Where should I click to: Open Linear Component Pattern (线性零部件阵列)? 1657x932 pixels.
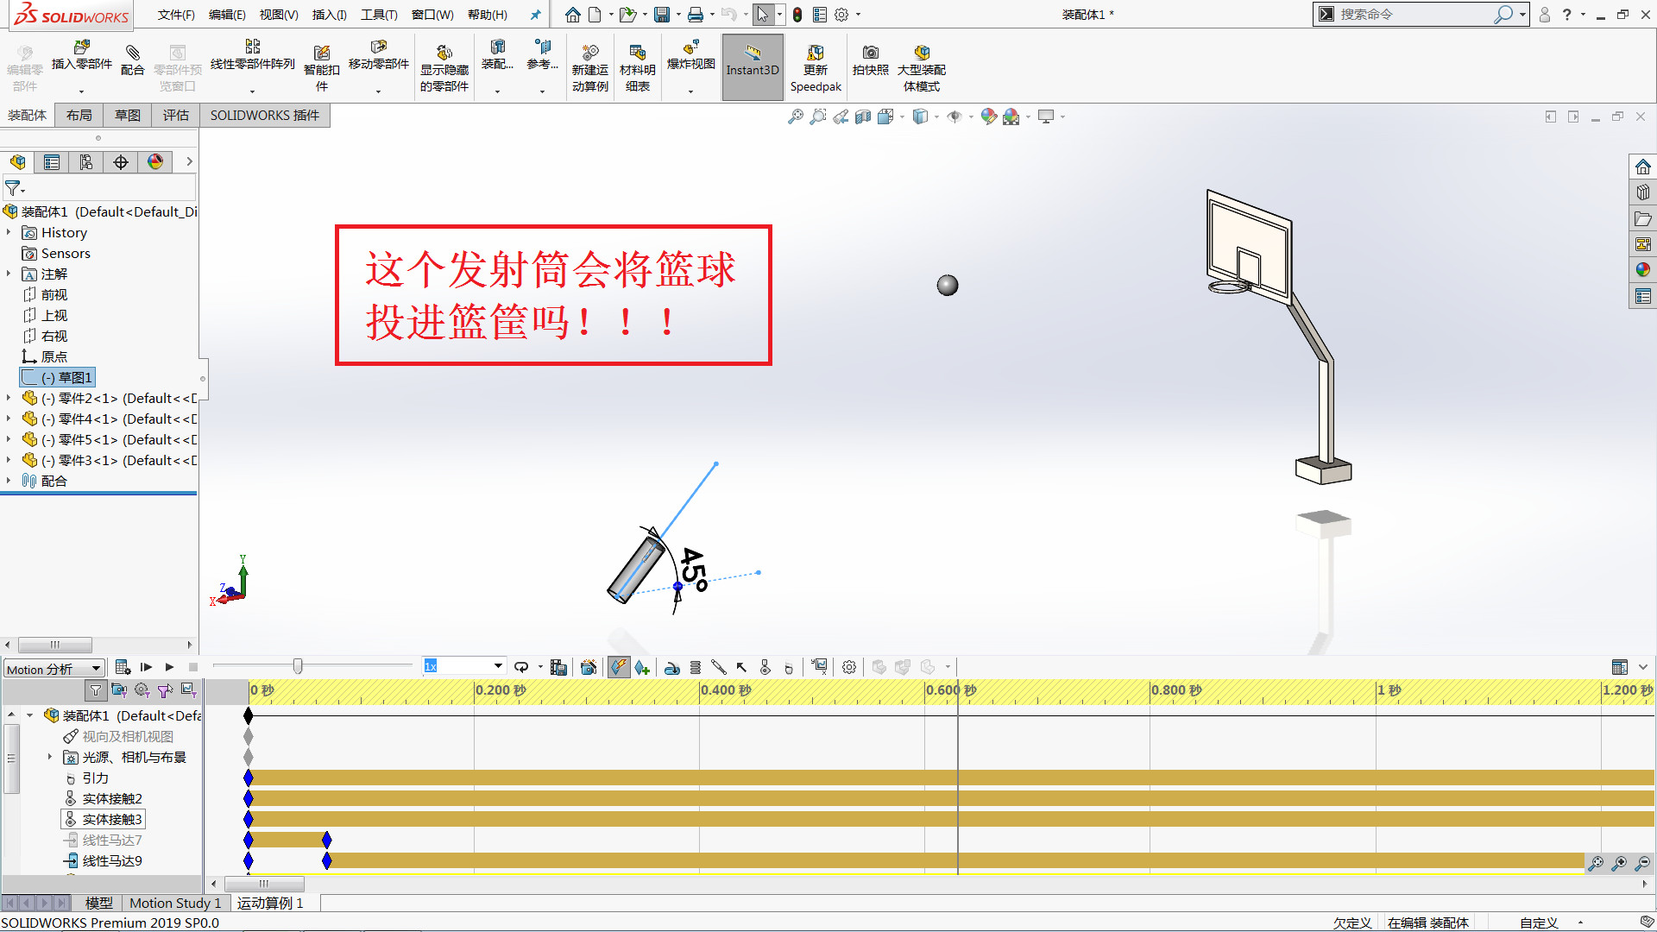tap(252, 56)
